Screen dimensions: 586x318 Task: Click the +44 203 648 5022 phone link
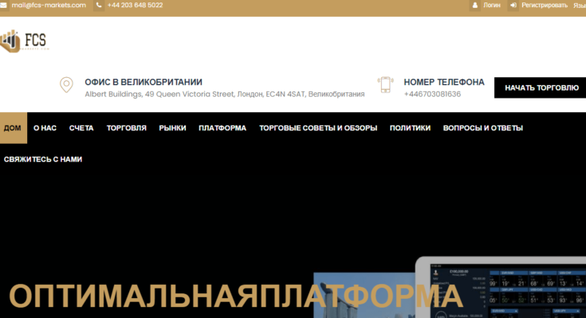pyautogui.click(x=135, y=6)
